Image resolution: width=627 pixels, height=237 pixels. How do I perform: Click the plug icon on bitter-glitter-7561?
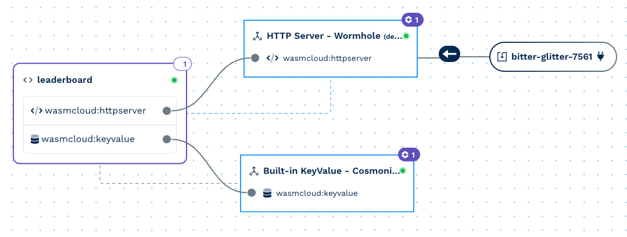tap(600, 57)
